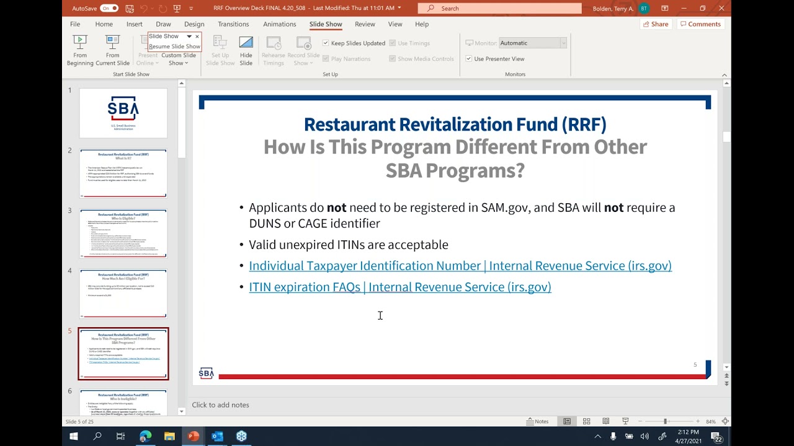Switch to the Home tab

[104, 24]
